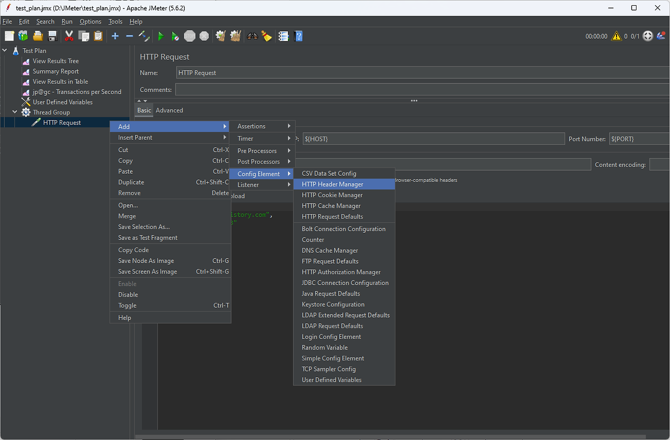The image size is (670, 440).
Task: Click the Start no pauses icon
Action: point(175,36)
